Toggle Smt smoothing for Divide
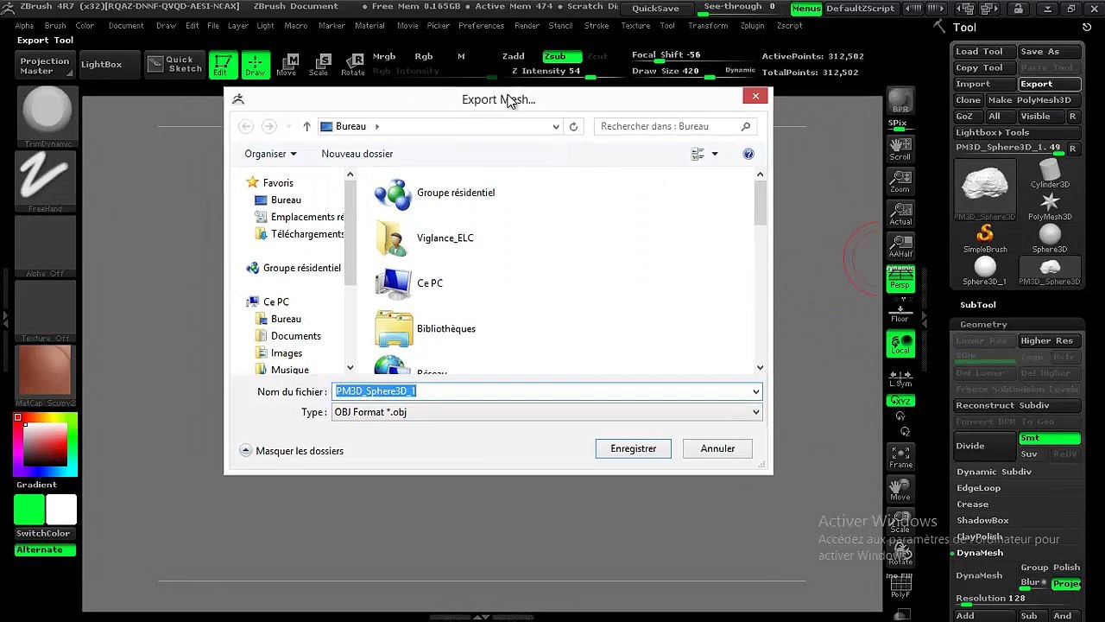 [1050, 438]
